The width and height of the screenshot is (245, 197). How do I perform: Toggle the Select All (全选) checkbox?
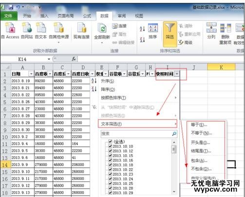coord(111,142)
